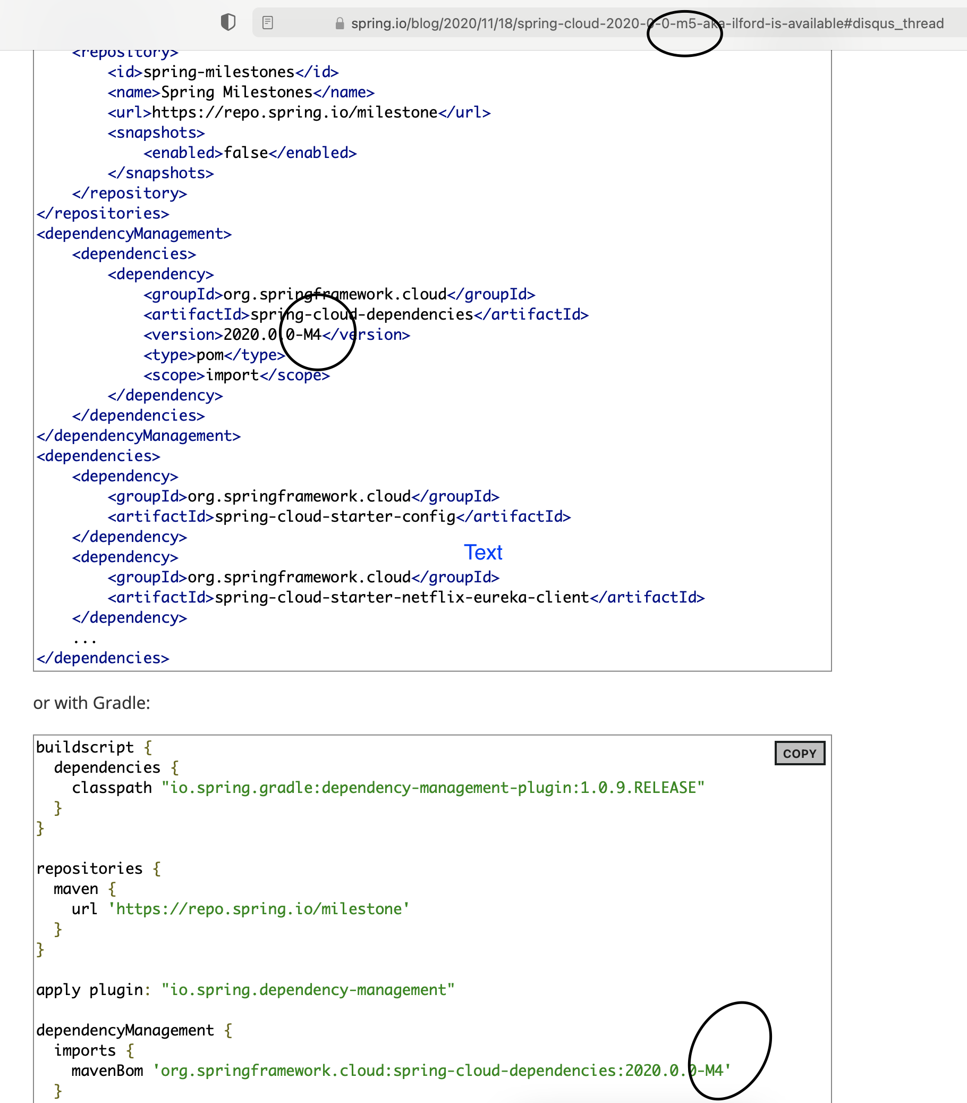
Task: Click the 'buildscript {' line
Action: coord(95,747)
